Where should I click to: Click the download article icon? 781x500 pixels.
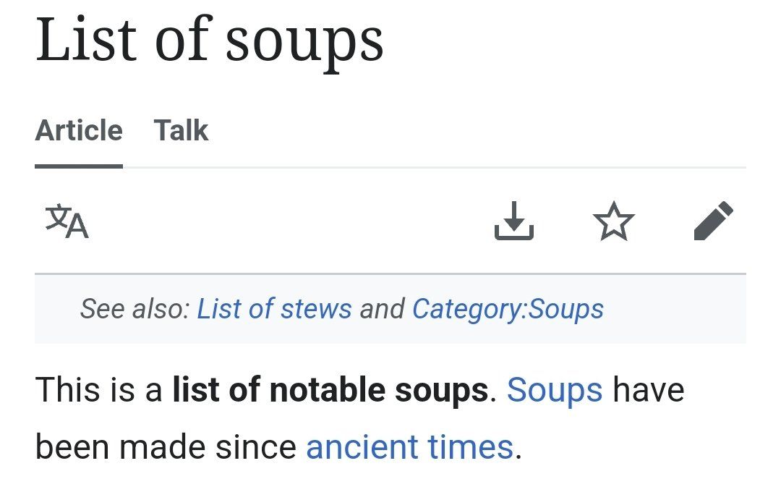(x=514, y=221)
